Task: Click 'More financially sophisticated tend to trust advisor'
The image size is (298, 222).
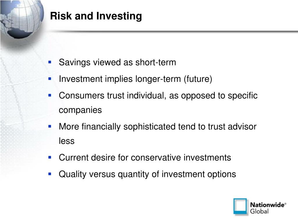Action: [x=157, y=127]
